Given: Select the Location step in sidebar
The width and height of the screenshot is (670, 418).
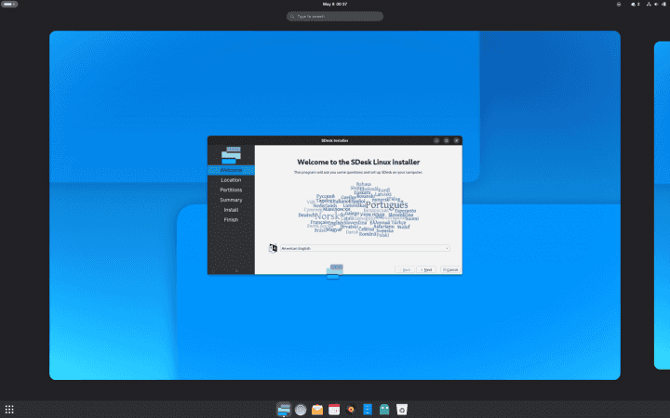Looking at the screenshot, I should point(231,180).
